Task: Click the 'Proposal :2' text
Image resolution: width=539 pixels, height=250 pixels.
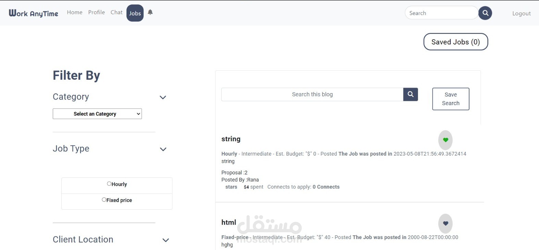Action: click(x=234, y=172)
